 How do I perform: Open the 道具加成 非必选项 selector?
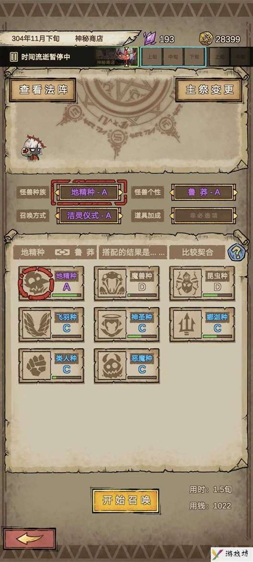click(x=203, y=216)
